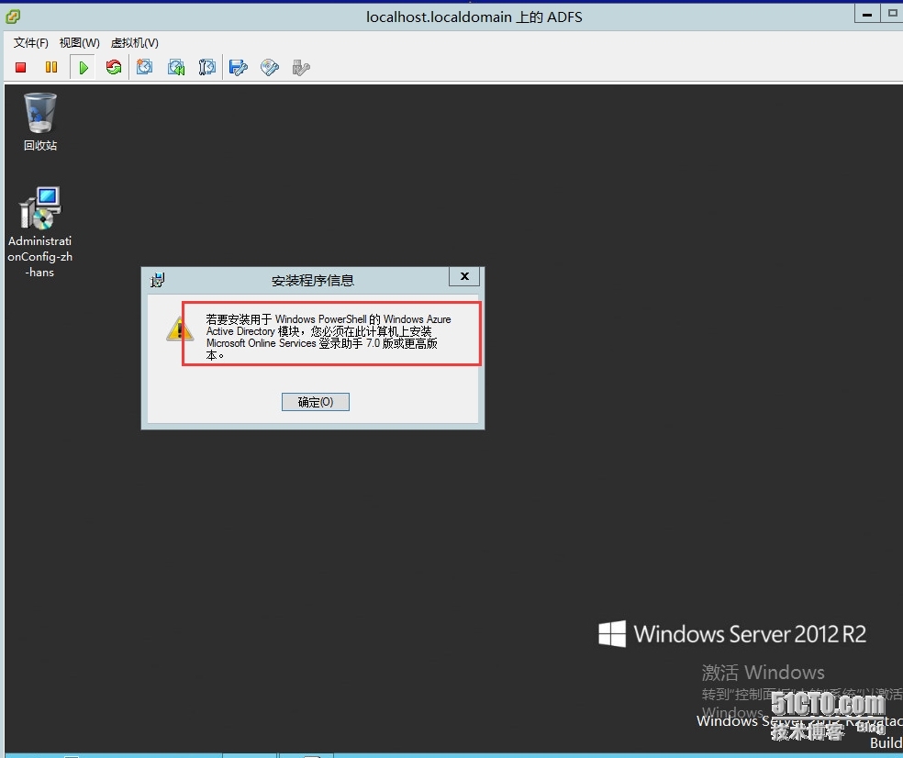Click the USB device connection icon
The image size is (903, 758).
click(x=301, y=67)
